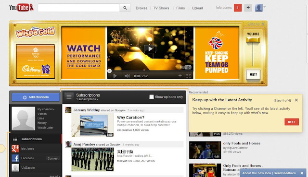
Task: Enable the Show uploads only checkbox
Action: 152,97
